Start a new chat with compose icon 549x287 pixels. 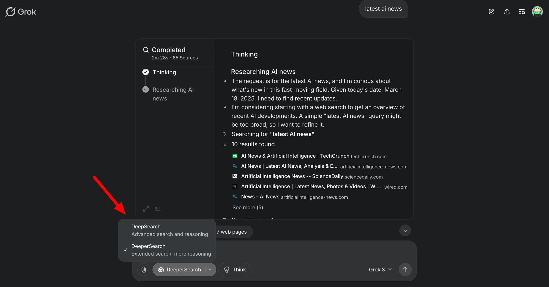coord(492,12)
